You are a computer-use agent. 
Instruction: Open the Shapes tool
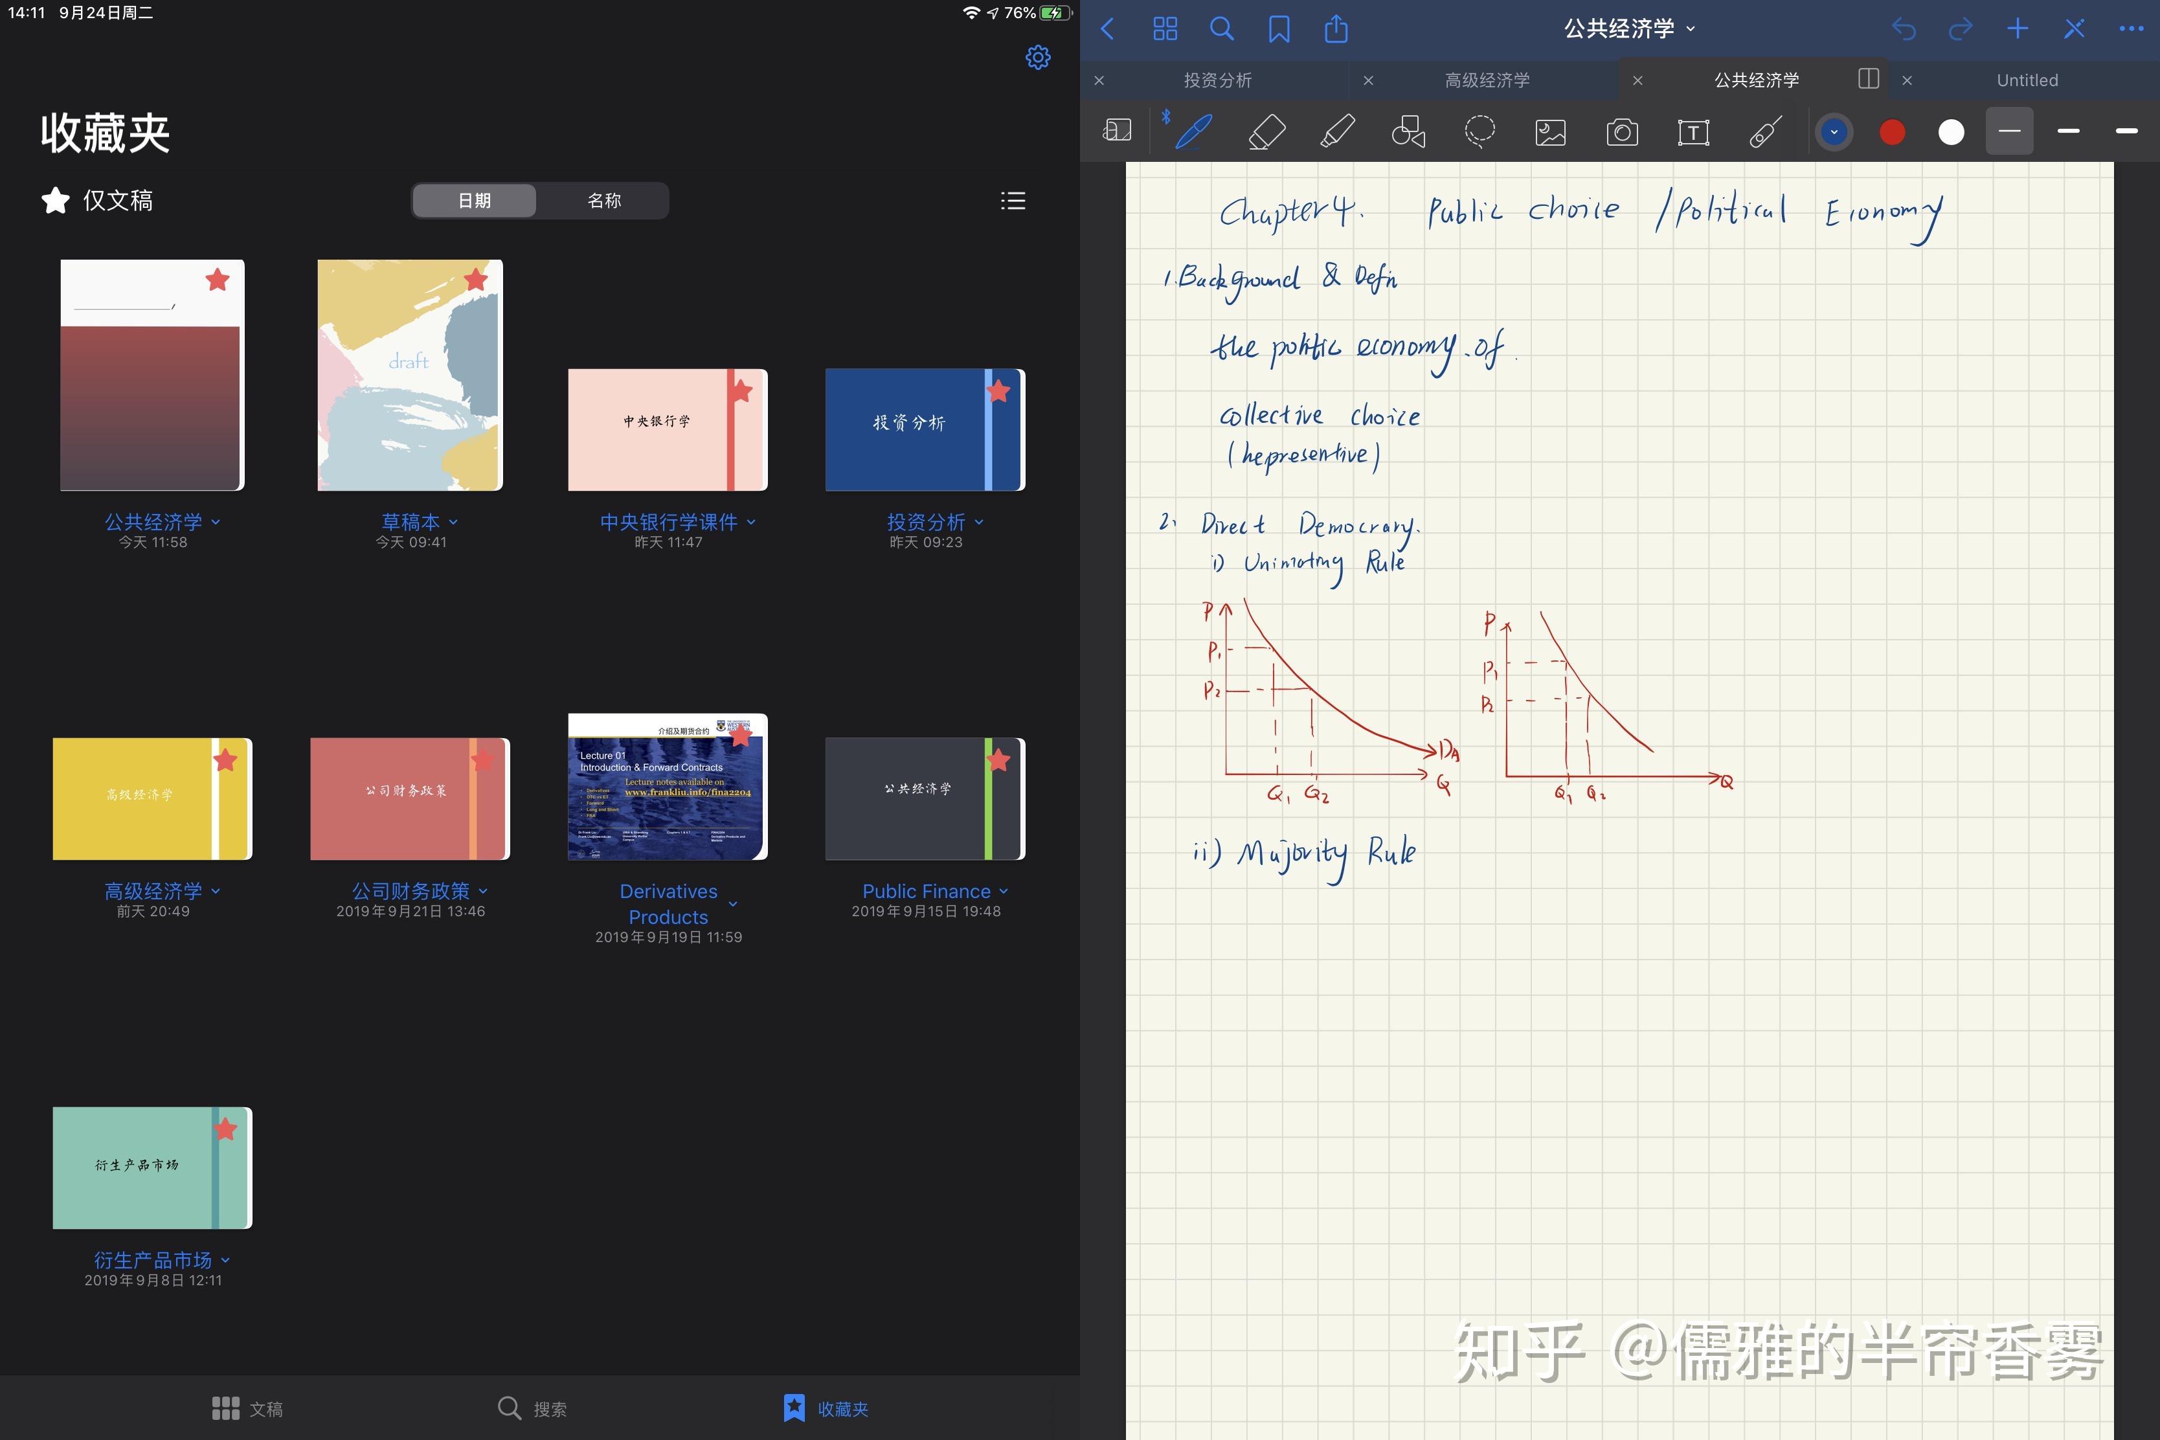[1408, 131]
